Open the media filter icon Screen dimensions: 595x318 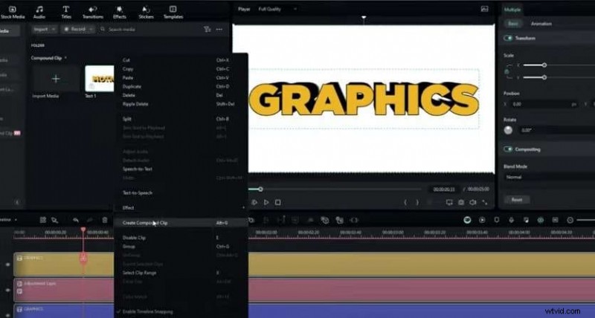click(207, 29)
